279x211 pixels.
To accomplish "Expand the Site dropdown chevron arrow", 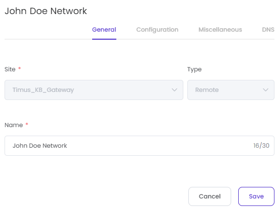I will (174, 90).
